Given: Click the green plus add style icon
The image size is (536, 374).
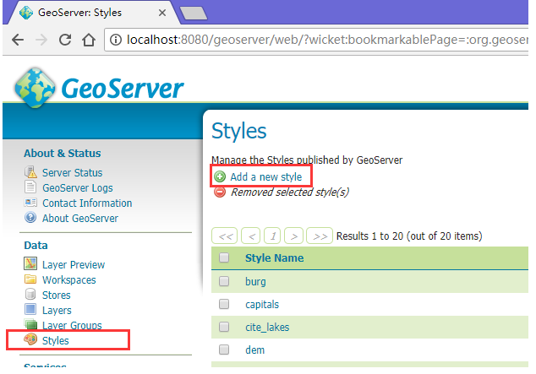Looking at the screenshot, I should click(x=220, y=176).
